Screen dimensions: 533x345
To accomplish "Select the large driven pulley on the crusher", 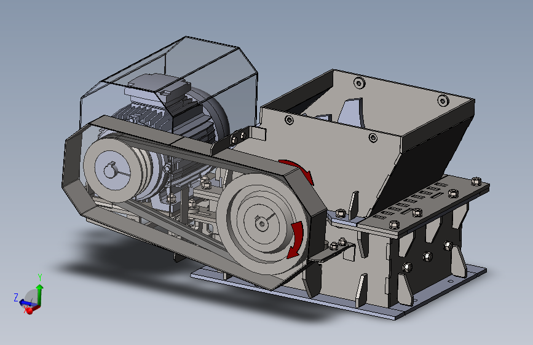I will click(x=261, y=223).
